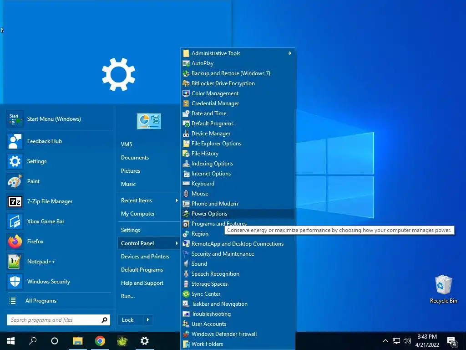
Task: Open the Lock options arrow
Action: (148, 320)
